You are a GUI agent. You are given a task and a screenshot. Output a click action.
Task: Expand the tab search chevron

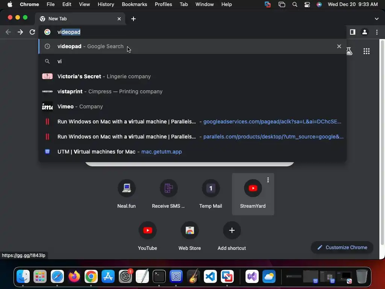pyautogui.click(x=377, y=19)
